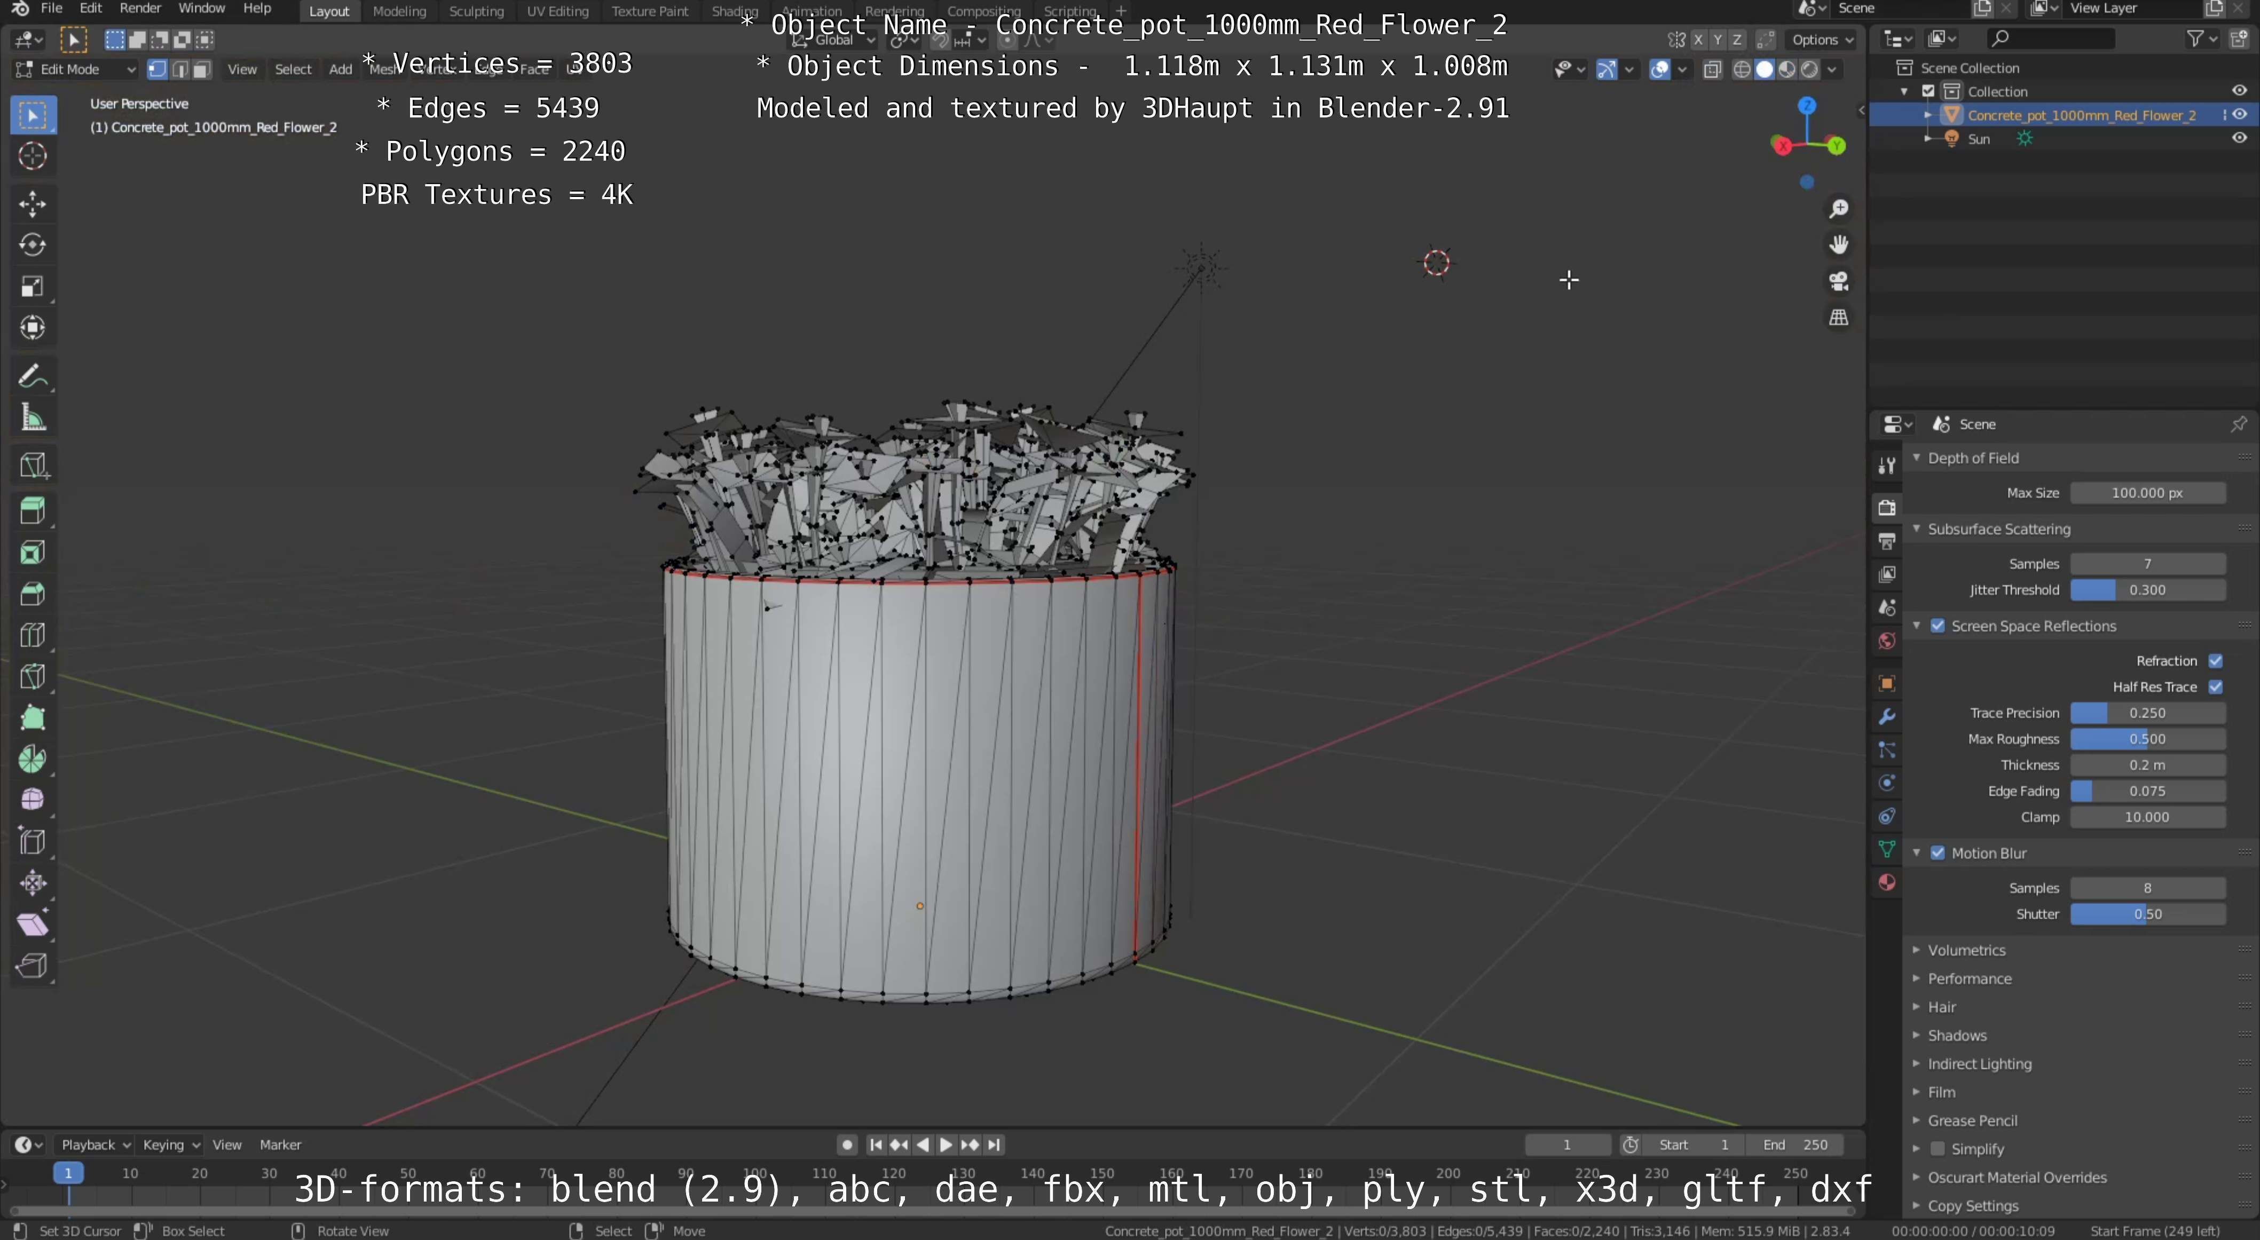
Task: Adjust the Motion Blur Shutter slider
Action: (2148, 914)
